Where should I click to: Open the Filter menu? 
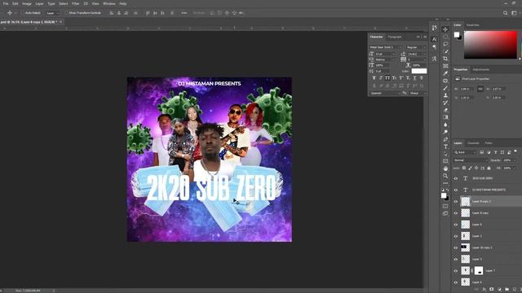[x=76, y=3]
